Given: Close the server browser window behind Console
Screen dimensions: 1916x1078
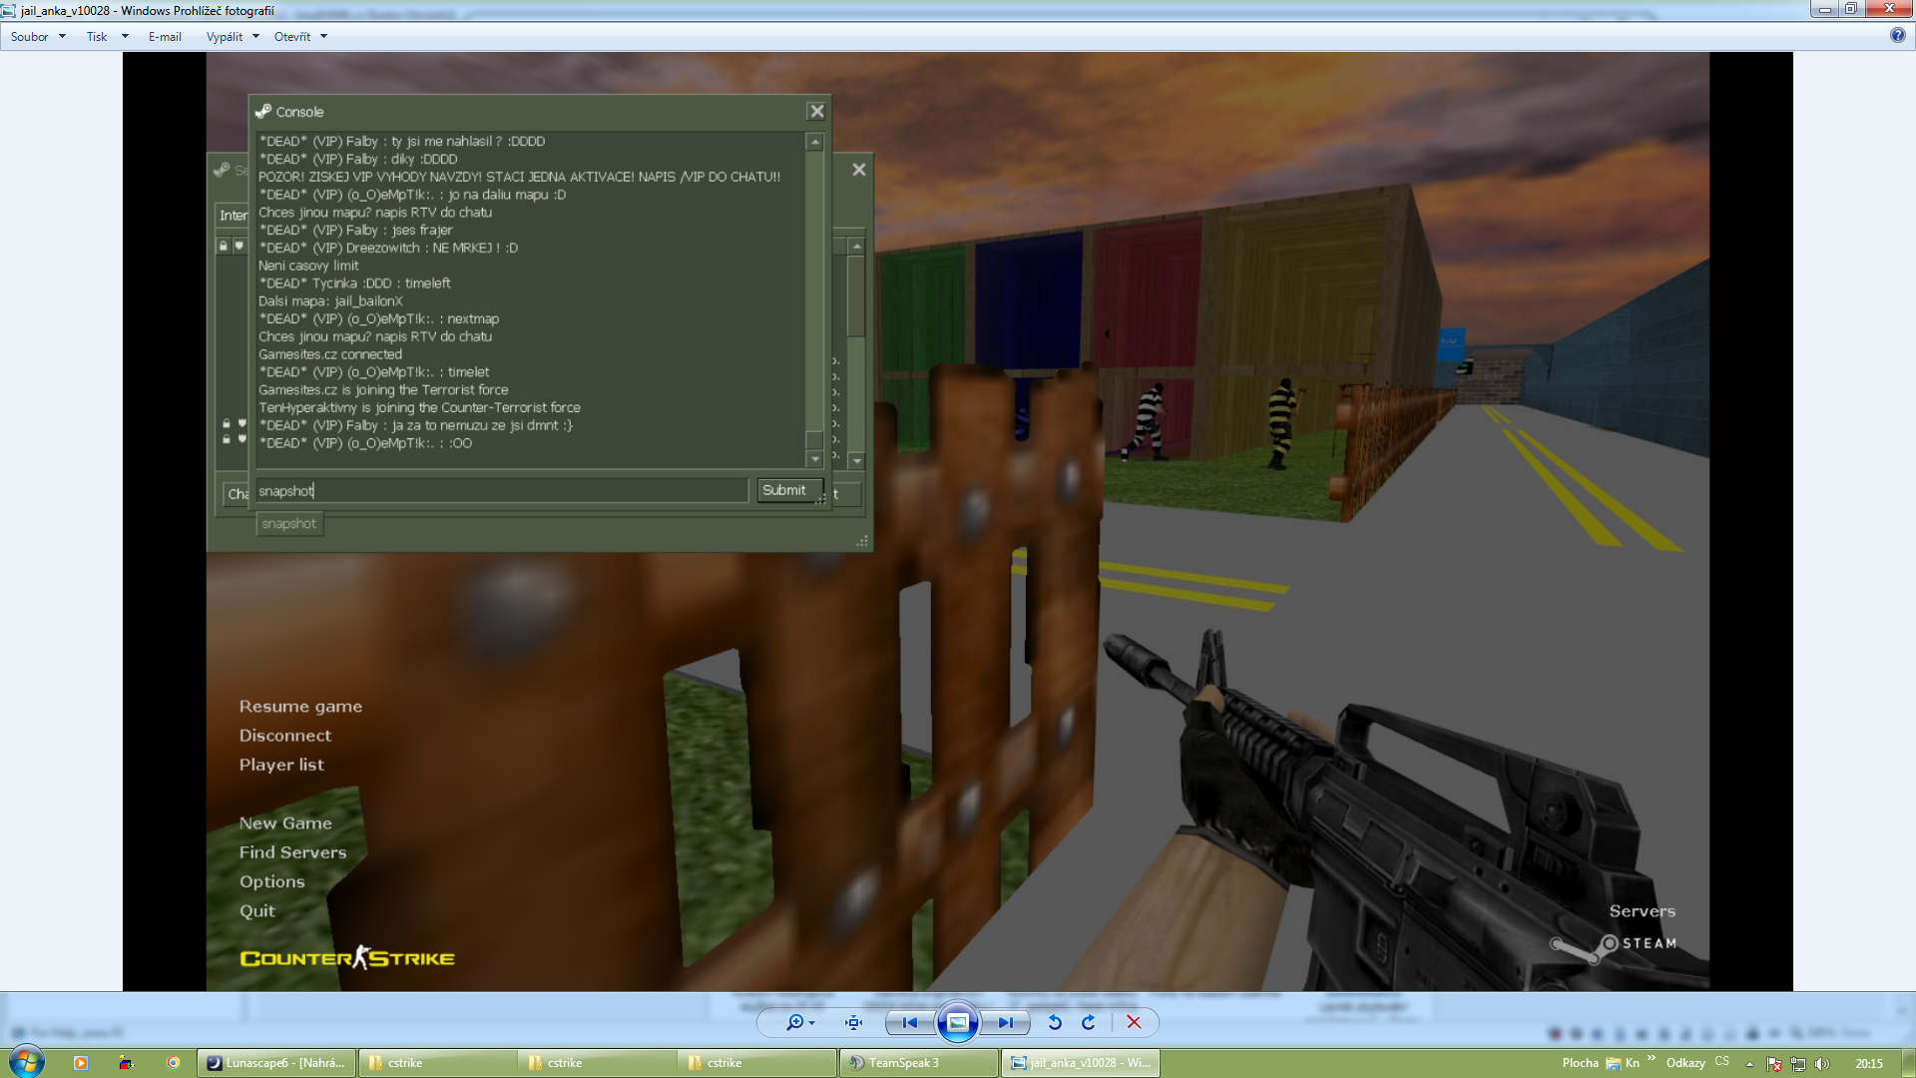Looking at the screenshot, I should [x=858, y=170].
